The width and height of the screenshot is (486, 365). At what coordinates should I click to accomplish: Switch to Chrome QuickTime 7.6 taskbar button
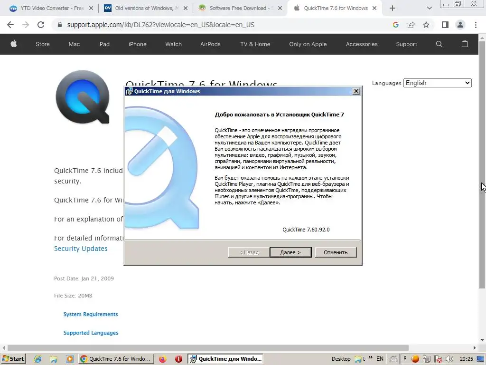click(x=116, y=359)
